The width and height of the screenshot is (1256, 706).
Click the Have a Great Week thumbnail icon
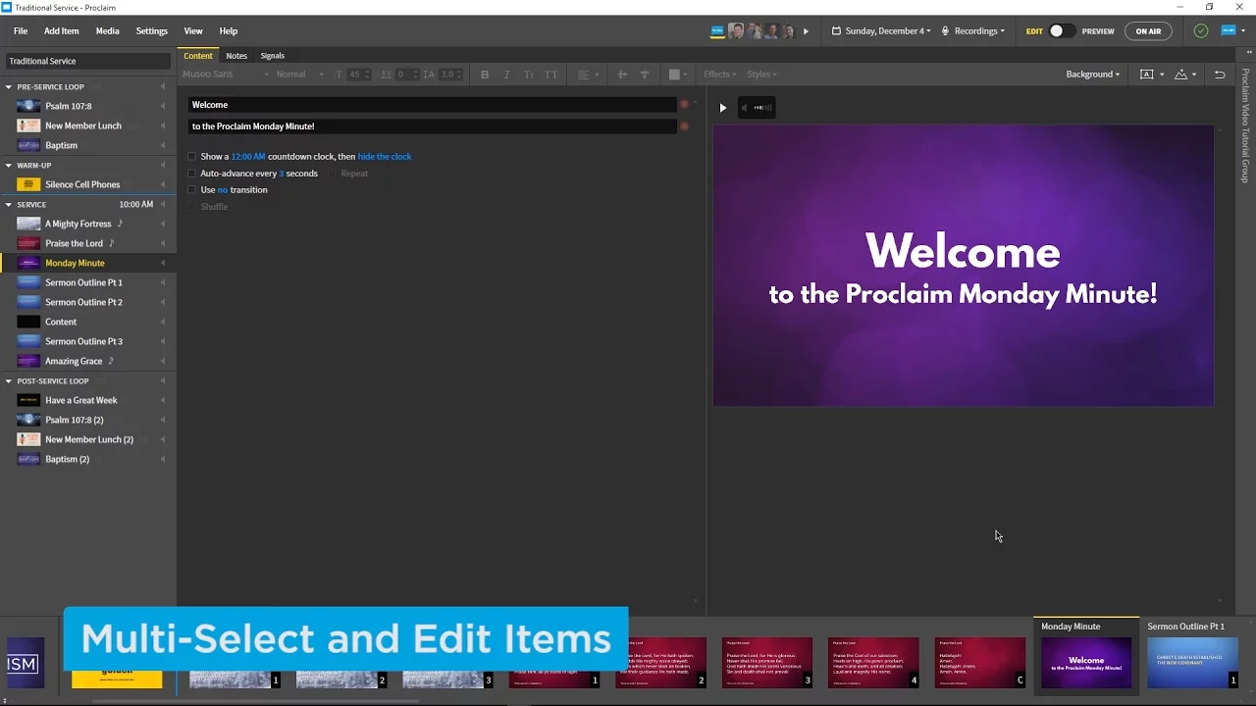(x=28, y=400)
